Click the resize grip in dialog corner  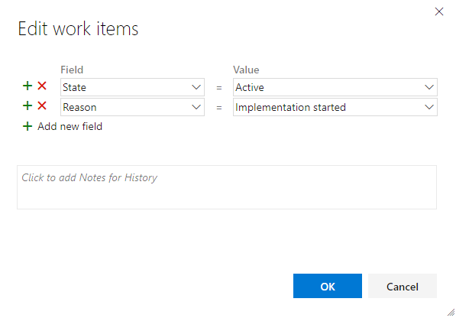(451, 313)
